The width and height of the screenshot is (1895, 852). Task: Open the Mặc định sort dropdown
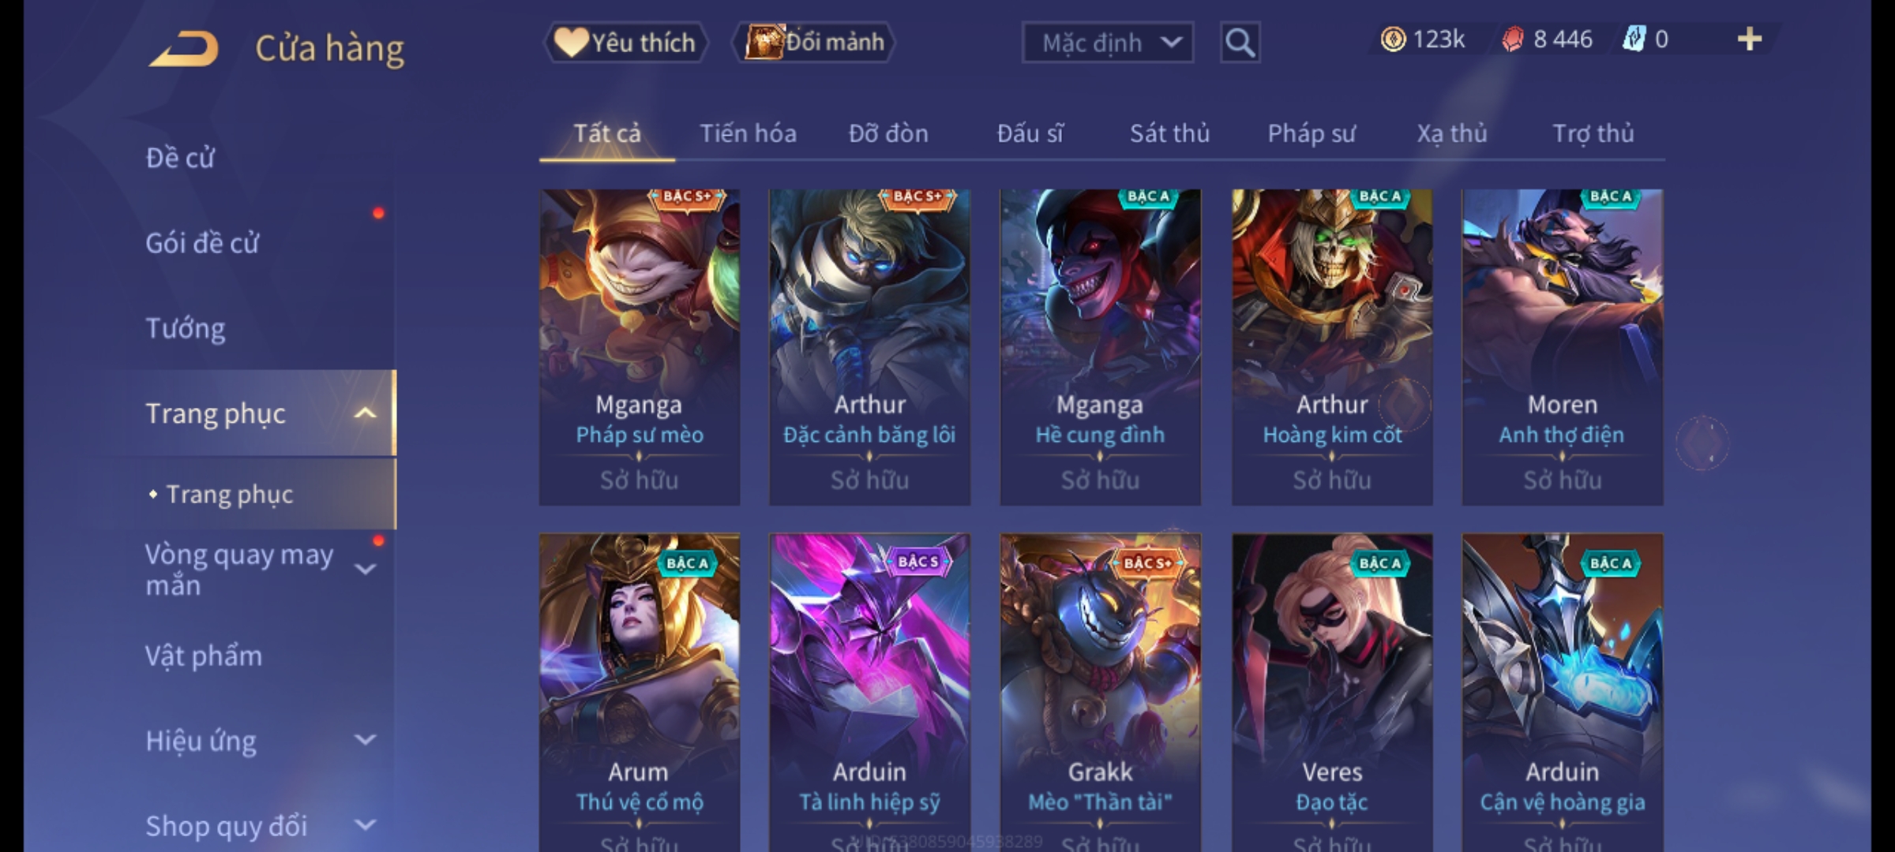(1107, 43)
